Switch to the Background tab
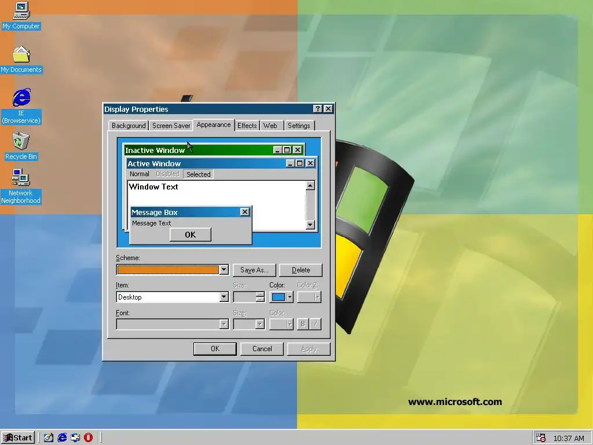 (x=129, y=126)
